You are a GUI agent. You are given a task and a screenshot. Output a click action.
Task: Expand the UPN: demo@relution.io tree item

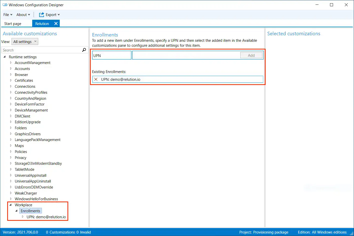[x=23, y=217]
